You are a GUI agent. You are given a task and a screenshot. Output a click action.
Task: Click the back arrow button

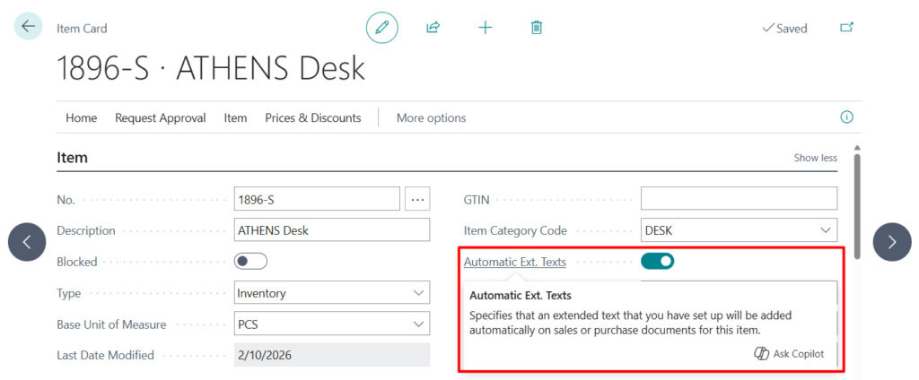pos(28,27)
